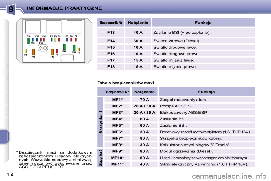Viewport: 271px width, 181px height.
Task: Select the yellow F4 fuse in diagram
Action: [56, 40]
